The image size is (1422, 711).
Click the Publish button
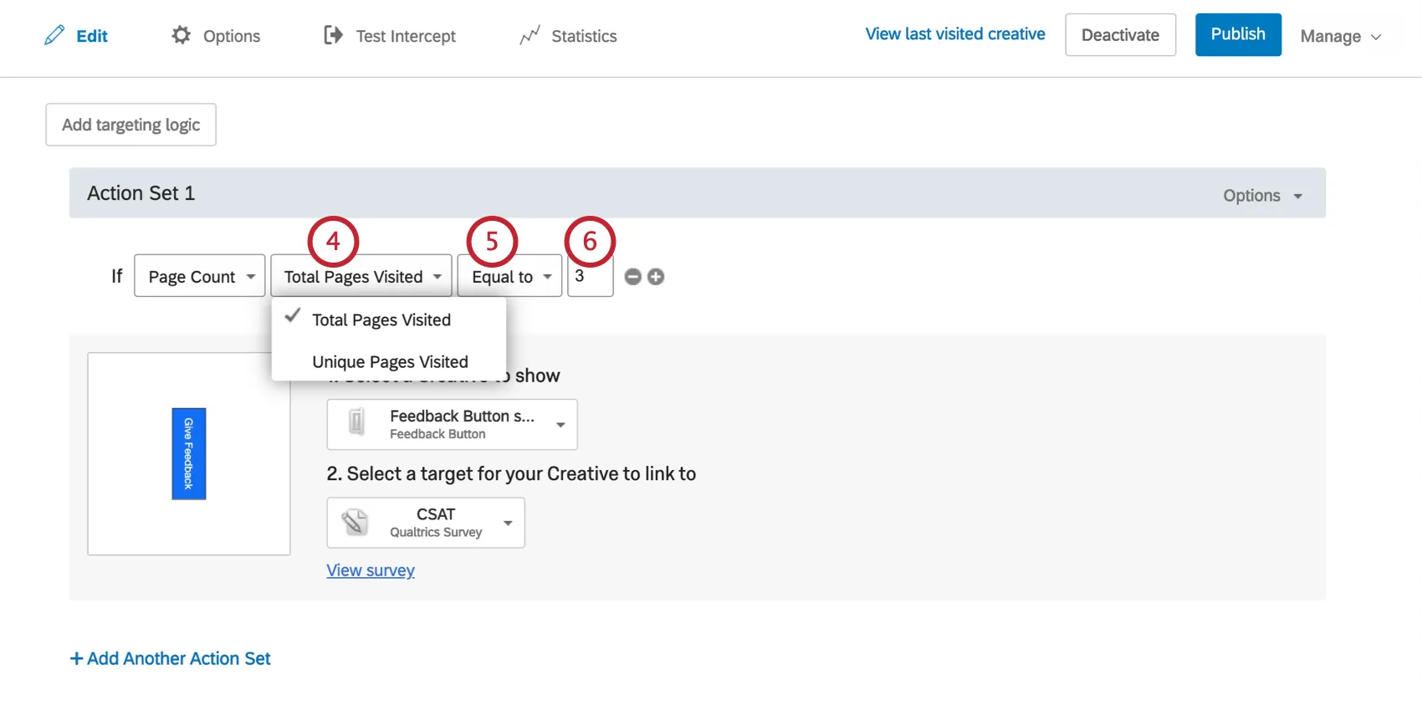[x=1238, y=35]
